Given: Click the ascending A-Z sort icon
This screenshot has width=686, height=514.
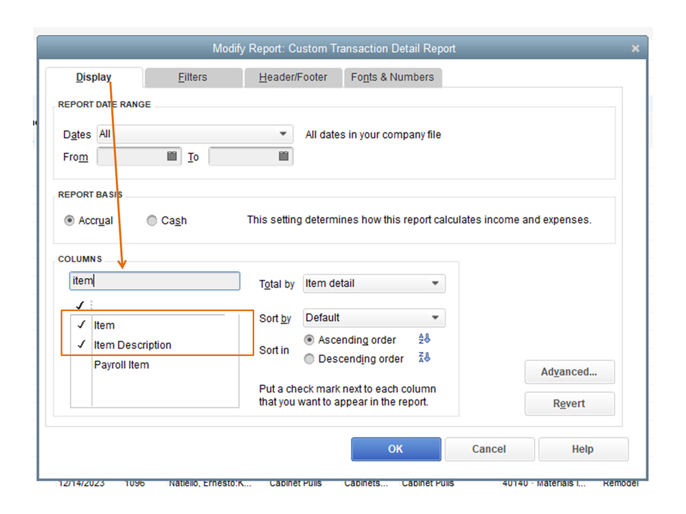Looking at the screenshot, I should click(x=424, y=339).
